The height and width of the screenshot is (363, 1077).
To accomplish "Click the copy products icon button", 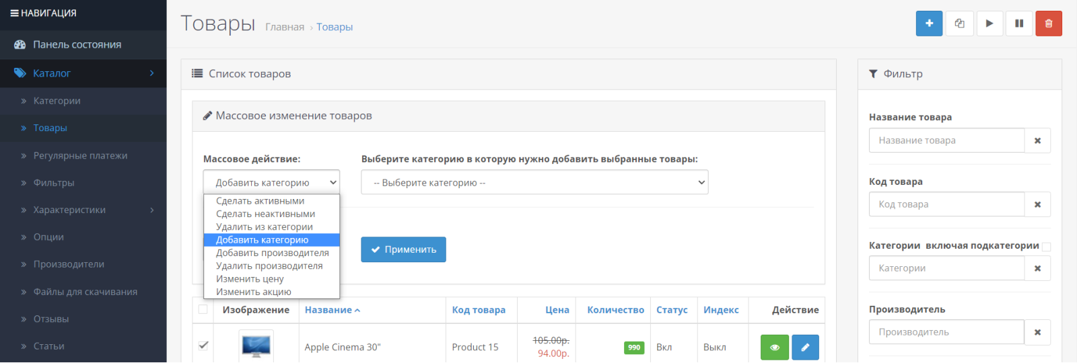I will [959, 24].
